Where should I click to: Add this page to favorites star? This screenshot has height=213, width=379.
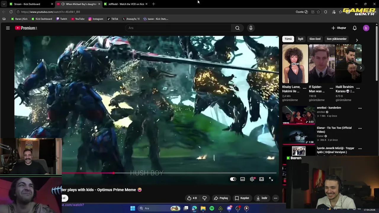tap(318, 12)
